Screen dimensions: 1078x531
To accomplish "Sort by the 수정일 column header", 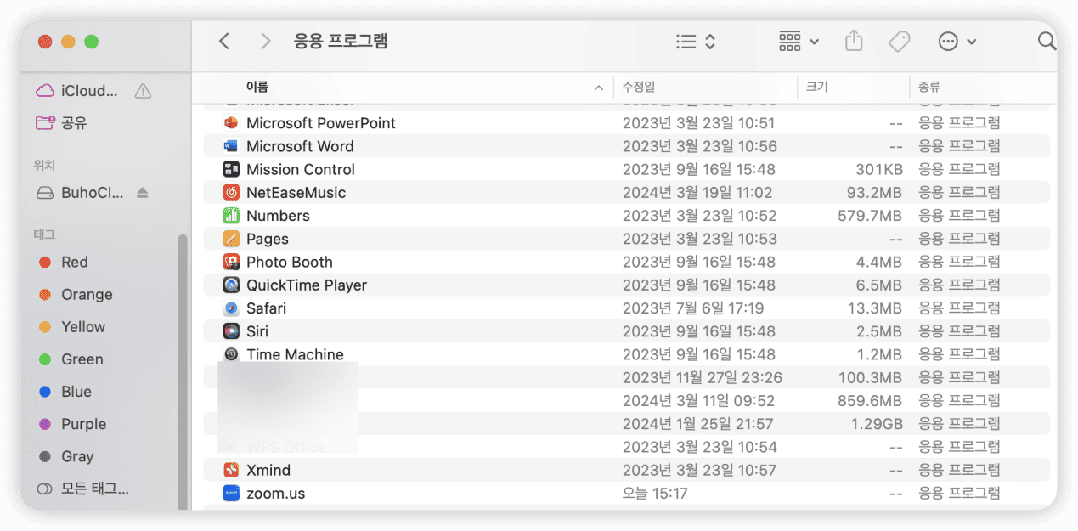I will click(639, 87).
